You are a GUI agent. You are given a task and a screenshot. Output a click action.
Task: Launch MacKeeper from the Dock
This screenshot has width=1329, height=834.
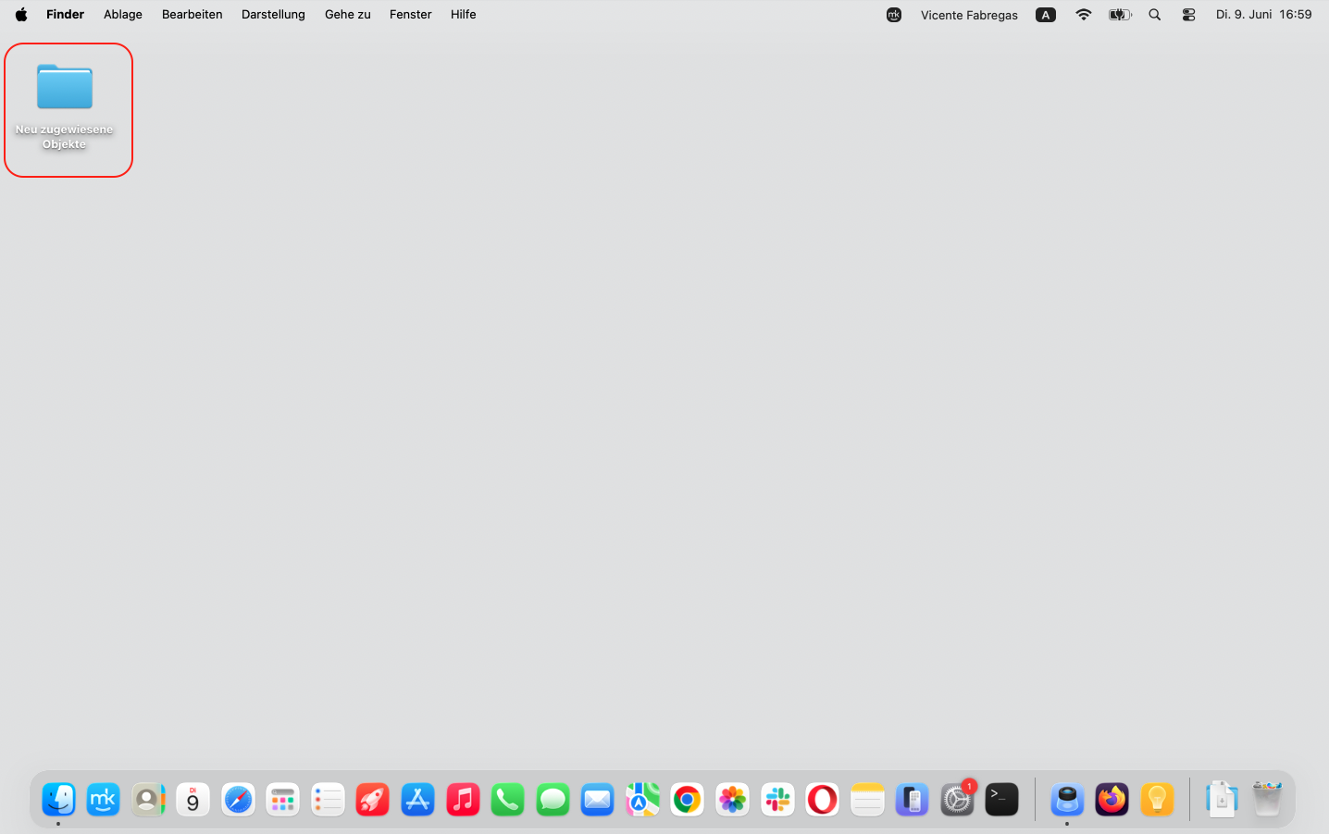(104, 799)
